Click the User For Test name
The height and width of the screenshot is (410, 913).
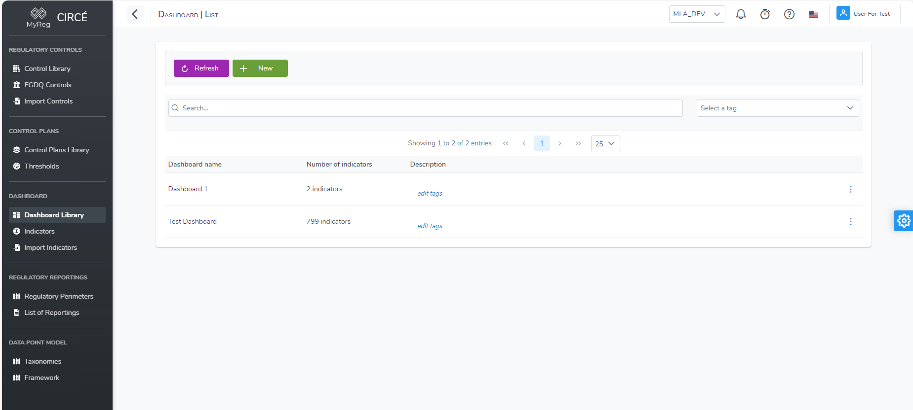click(872, 14)
